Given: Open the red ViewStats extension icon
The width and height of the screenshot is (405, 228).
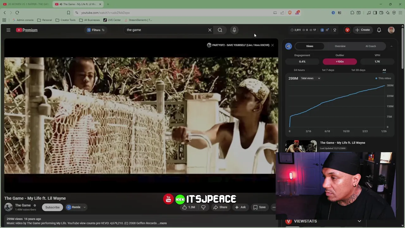Looking at the screenshot, I should (x=347, y=30).
